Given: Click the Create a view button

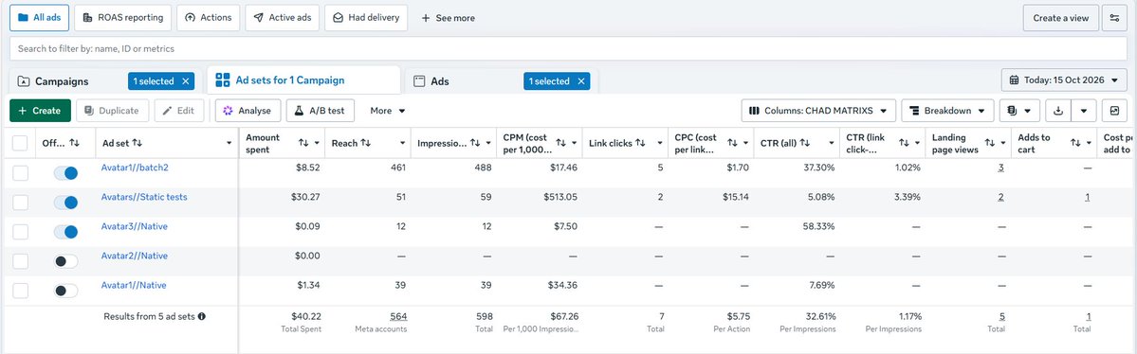Looking at the screenshot, I should (1061, 18).
